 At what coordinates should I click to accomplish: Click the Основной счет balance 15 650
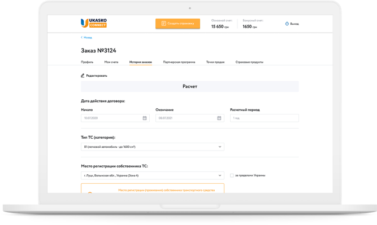coord(220,27)
